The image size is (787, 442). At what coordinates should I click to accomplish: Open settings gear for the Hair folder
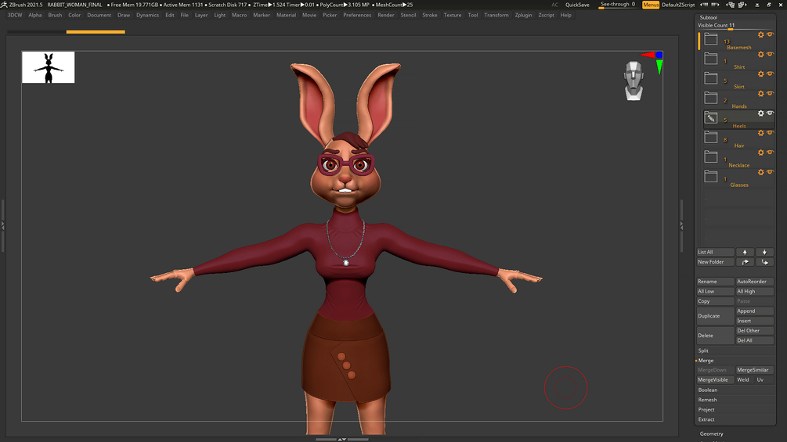(x=760, y=133)
